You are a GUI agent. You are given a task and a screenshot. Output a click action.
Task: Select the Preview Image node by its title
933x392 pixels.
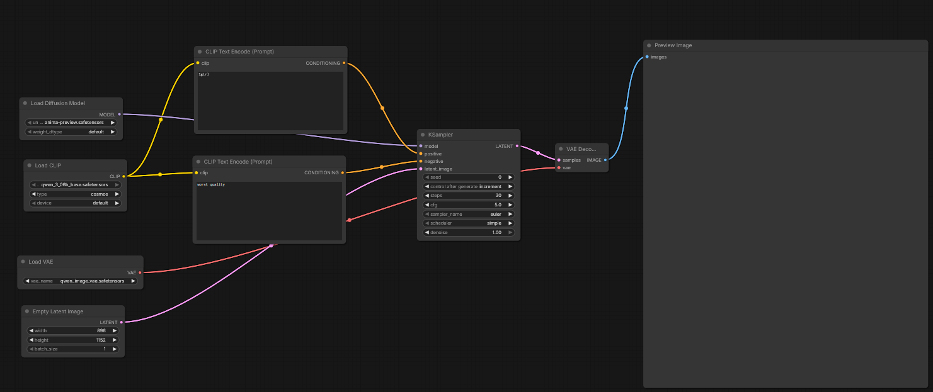pos(673,45)
